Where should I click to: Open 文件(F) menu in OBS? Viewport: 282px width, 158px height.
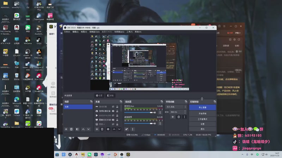click(x=67, y=32)
